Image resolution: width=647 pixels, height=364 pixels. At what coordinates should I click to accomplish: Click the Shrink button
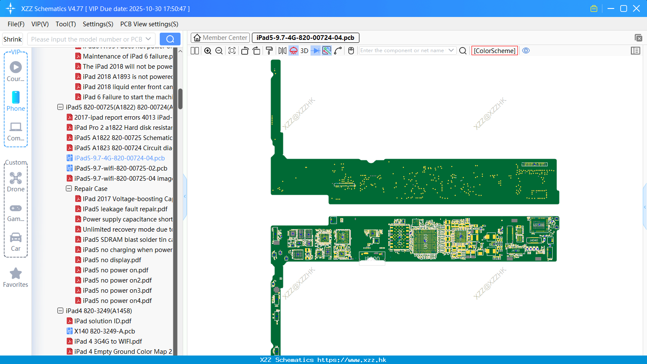(x=12, y=39)
